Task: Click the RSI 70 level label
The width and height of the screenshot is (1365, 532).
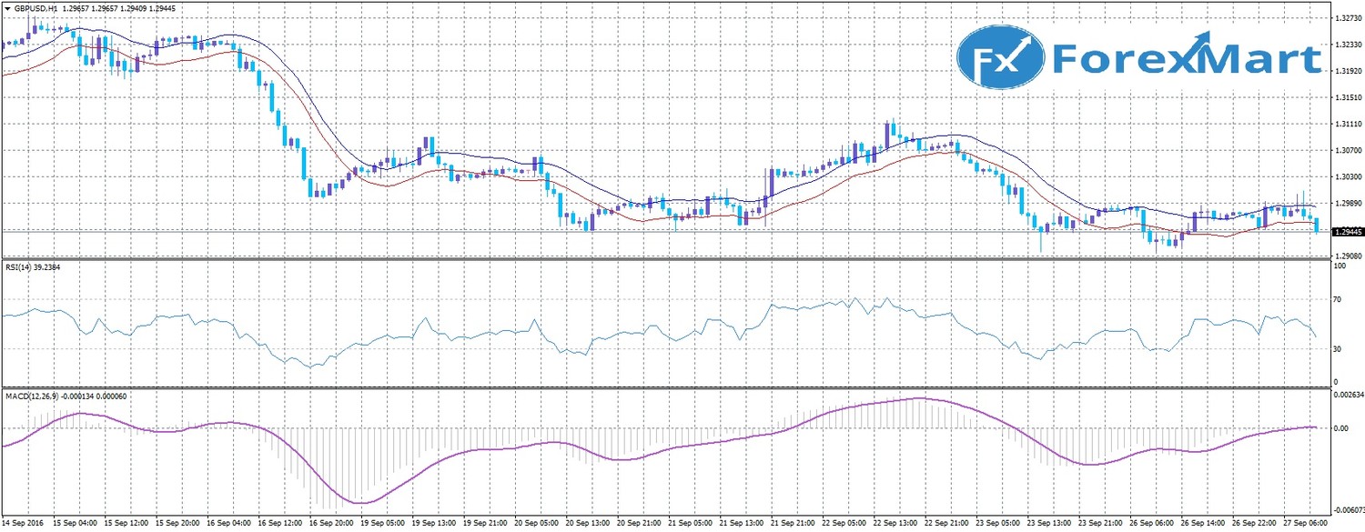Action: point(1337,299)
